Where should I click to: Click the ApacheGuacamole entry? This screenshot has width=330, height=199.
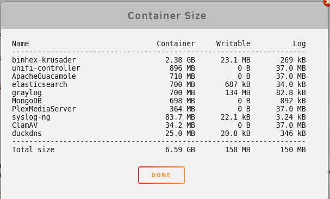[x=44, y=76]
